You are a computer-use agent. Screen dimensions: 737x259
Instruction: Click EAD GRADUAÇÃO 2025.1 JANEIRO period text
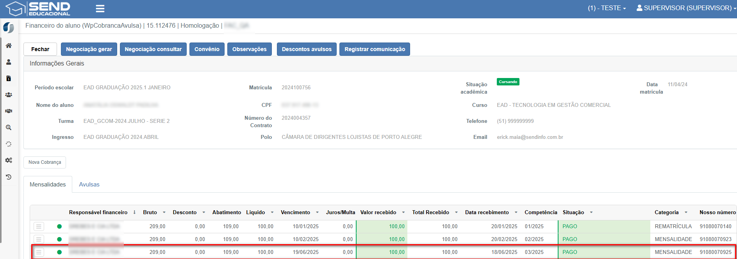[127, 87]
